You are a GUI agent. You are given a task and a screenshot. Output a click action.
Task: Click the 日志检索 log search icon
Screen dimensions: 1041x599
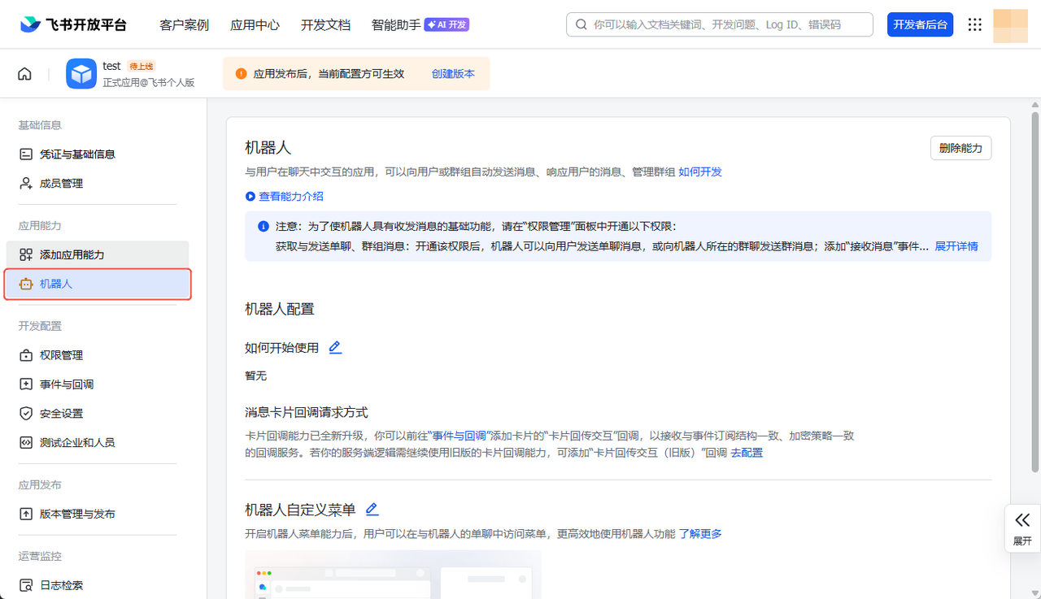click(26, 584)
